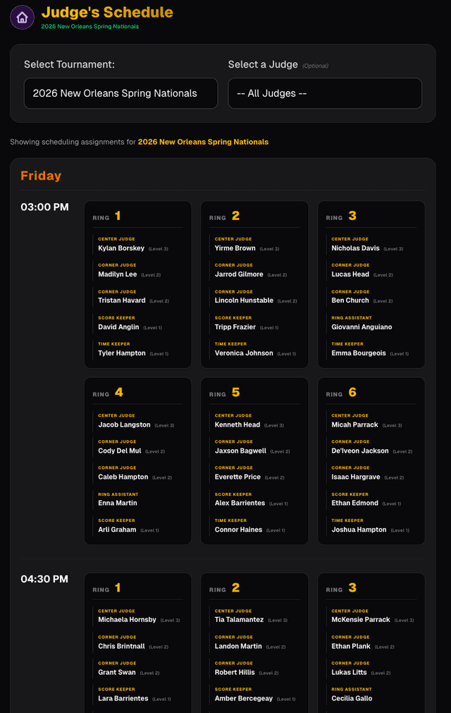Screen dimensions: 451x713
Task: Click Tia Talamantez in 04:30 Ring 2
Action: [x=240, y=620]
